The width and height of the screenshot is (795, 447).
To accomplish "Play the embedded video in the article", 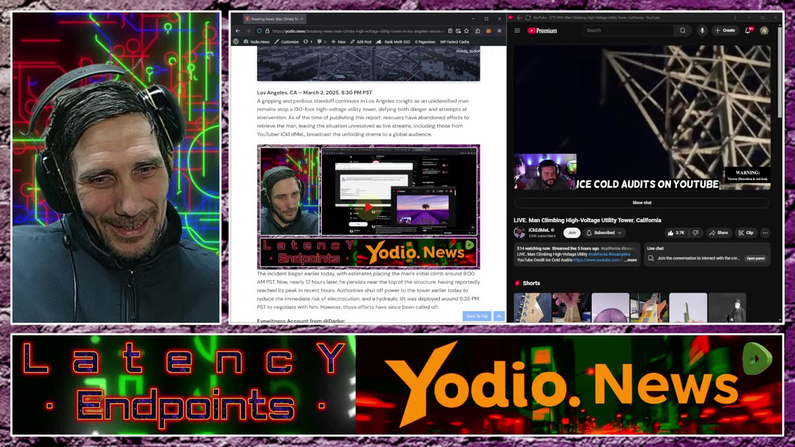I will (368, 207).
